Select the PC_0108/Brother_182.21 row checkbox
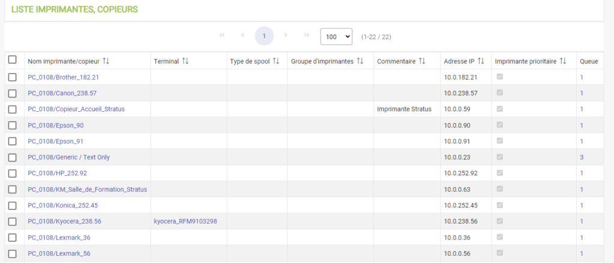 (x=13, y=77)
